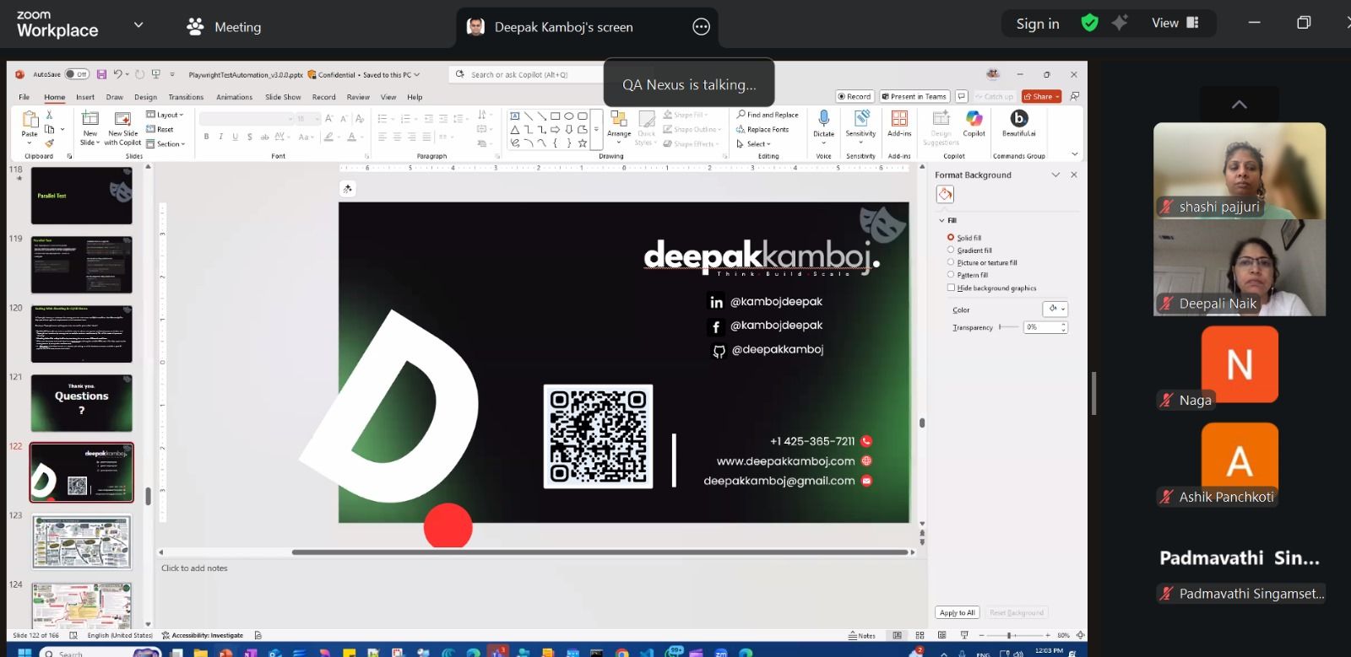Click the Cut scissors icon
Screen dimensions: 1351x657
pos(50,115)
